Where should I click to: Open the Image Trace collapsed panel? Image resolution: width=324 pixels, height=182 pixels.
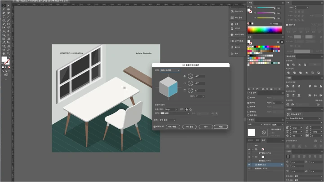(237, 35)
